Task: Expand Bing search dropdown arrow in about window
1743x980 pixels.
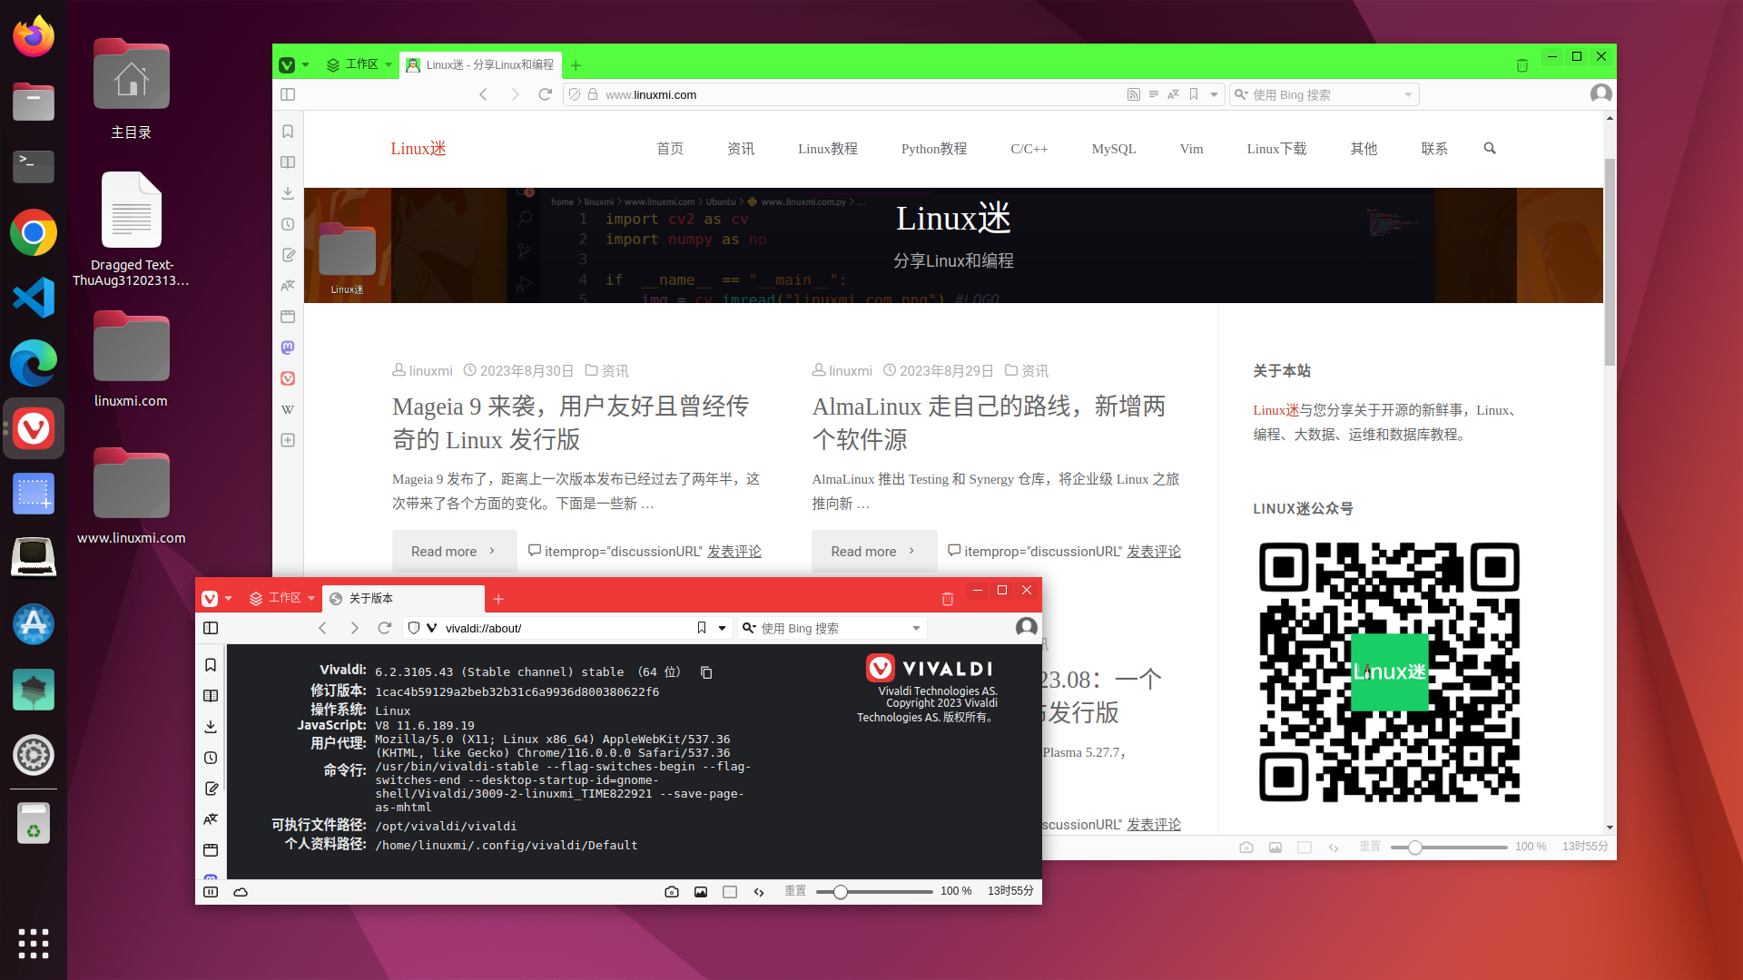Action: coord(917,628)
